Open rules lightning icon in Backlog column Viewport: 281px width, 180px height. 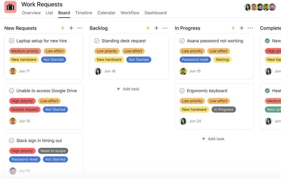tap(148, 28)
